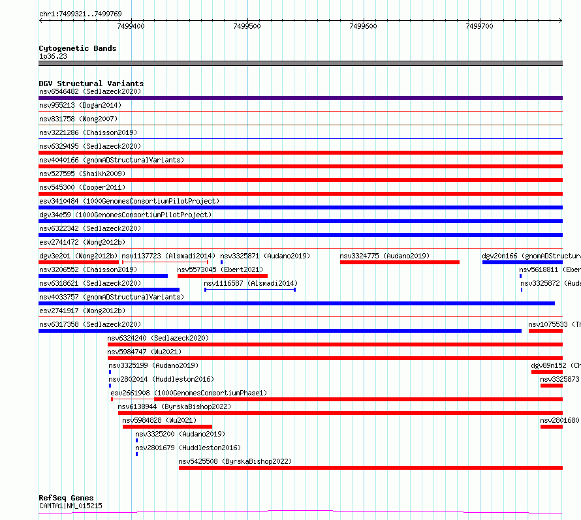Open the nsv955213 (Dogan2014) variant label
Viewport: 581px width, 520px height.
[x=80, y=105]
